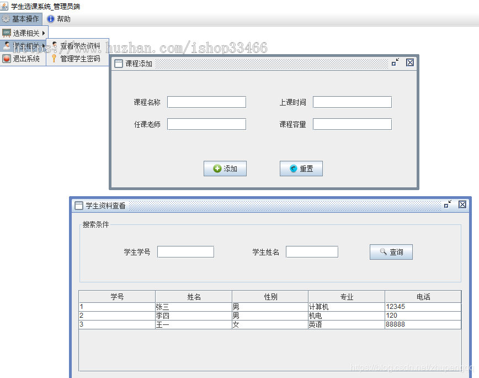Open the 帮助 menu
The width and height of the screenshot is (479, 378).
59,19
